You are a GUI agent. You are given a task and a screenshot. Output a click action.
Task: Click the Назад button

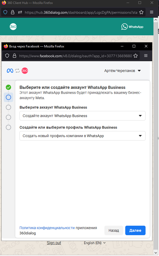[114, 230]
